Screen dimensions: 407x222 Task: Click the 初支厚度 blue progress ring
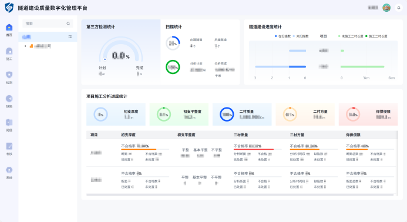click(100, 115)
